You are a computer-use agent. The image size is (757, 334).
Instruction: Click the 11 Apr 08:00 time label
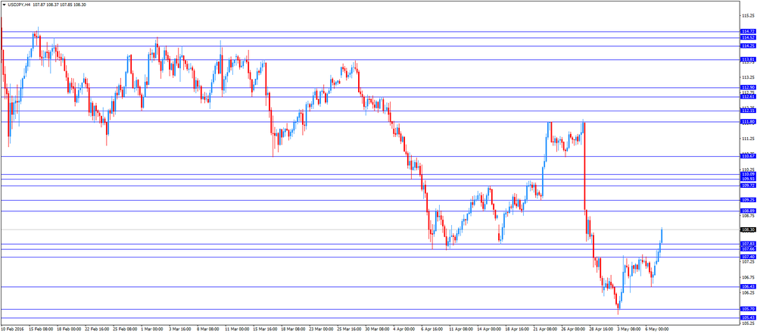(461, 329)
